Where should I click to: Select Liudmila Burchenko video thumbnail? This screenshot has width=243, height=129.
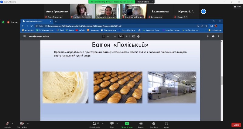pos(83,12)
